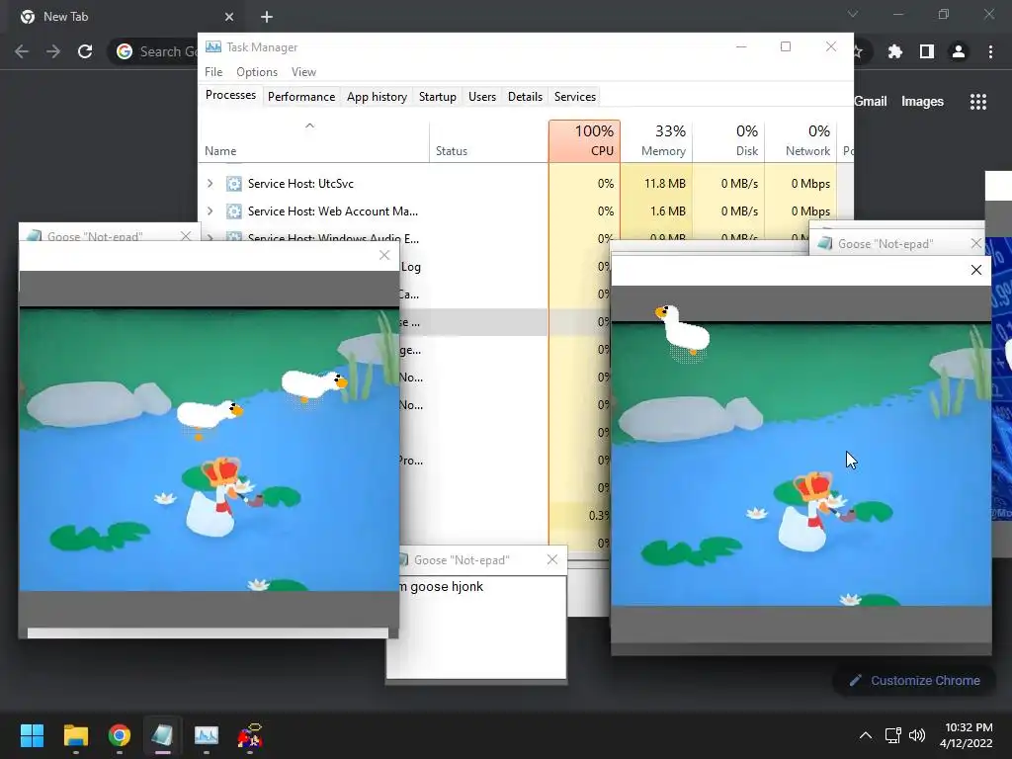Sort by the 33% Memory column
Viewport: 1012px width, 759px height.
pos(656,141)
